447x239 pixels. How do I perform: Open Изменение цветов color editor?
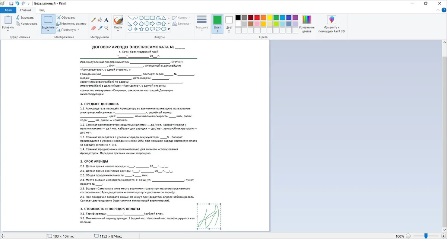(306, 25)
